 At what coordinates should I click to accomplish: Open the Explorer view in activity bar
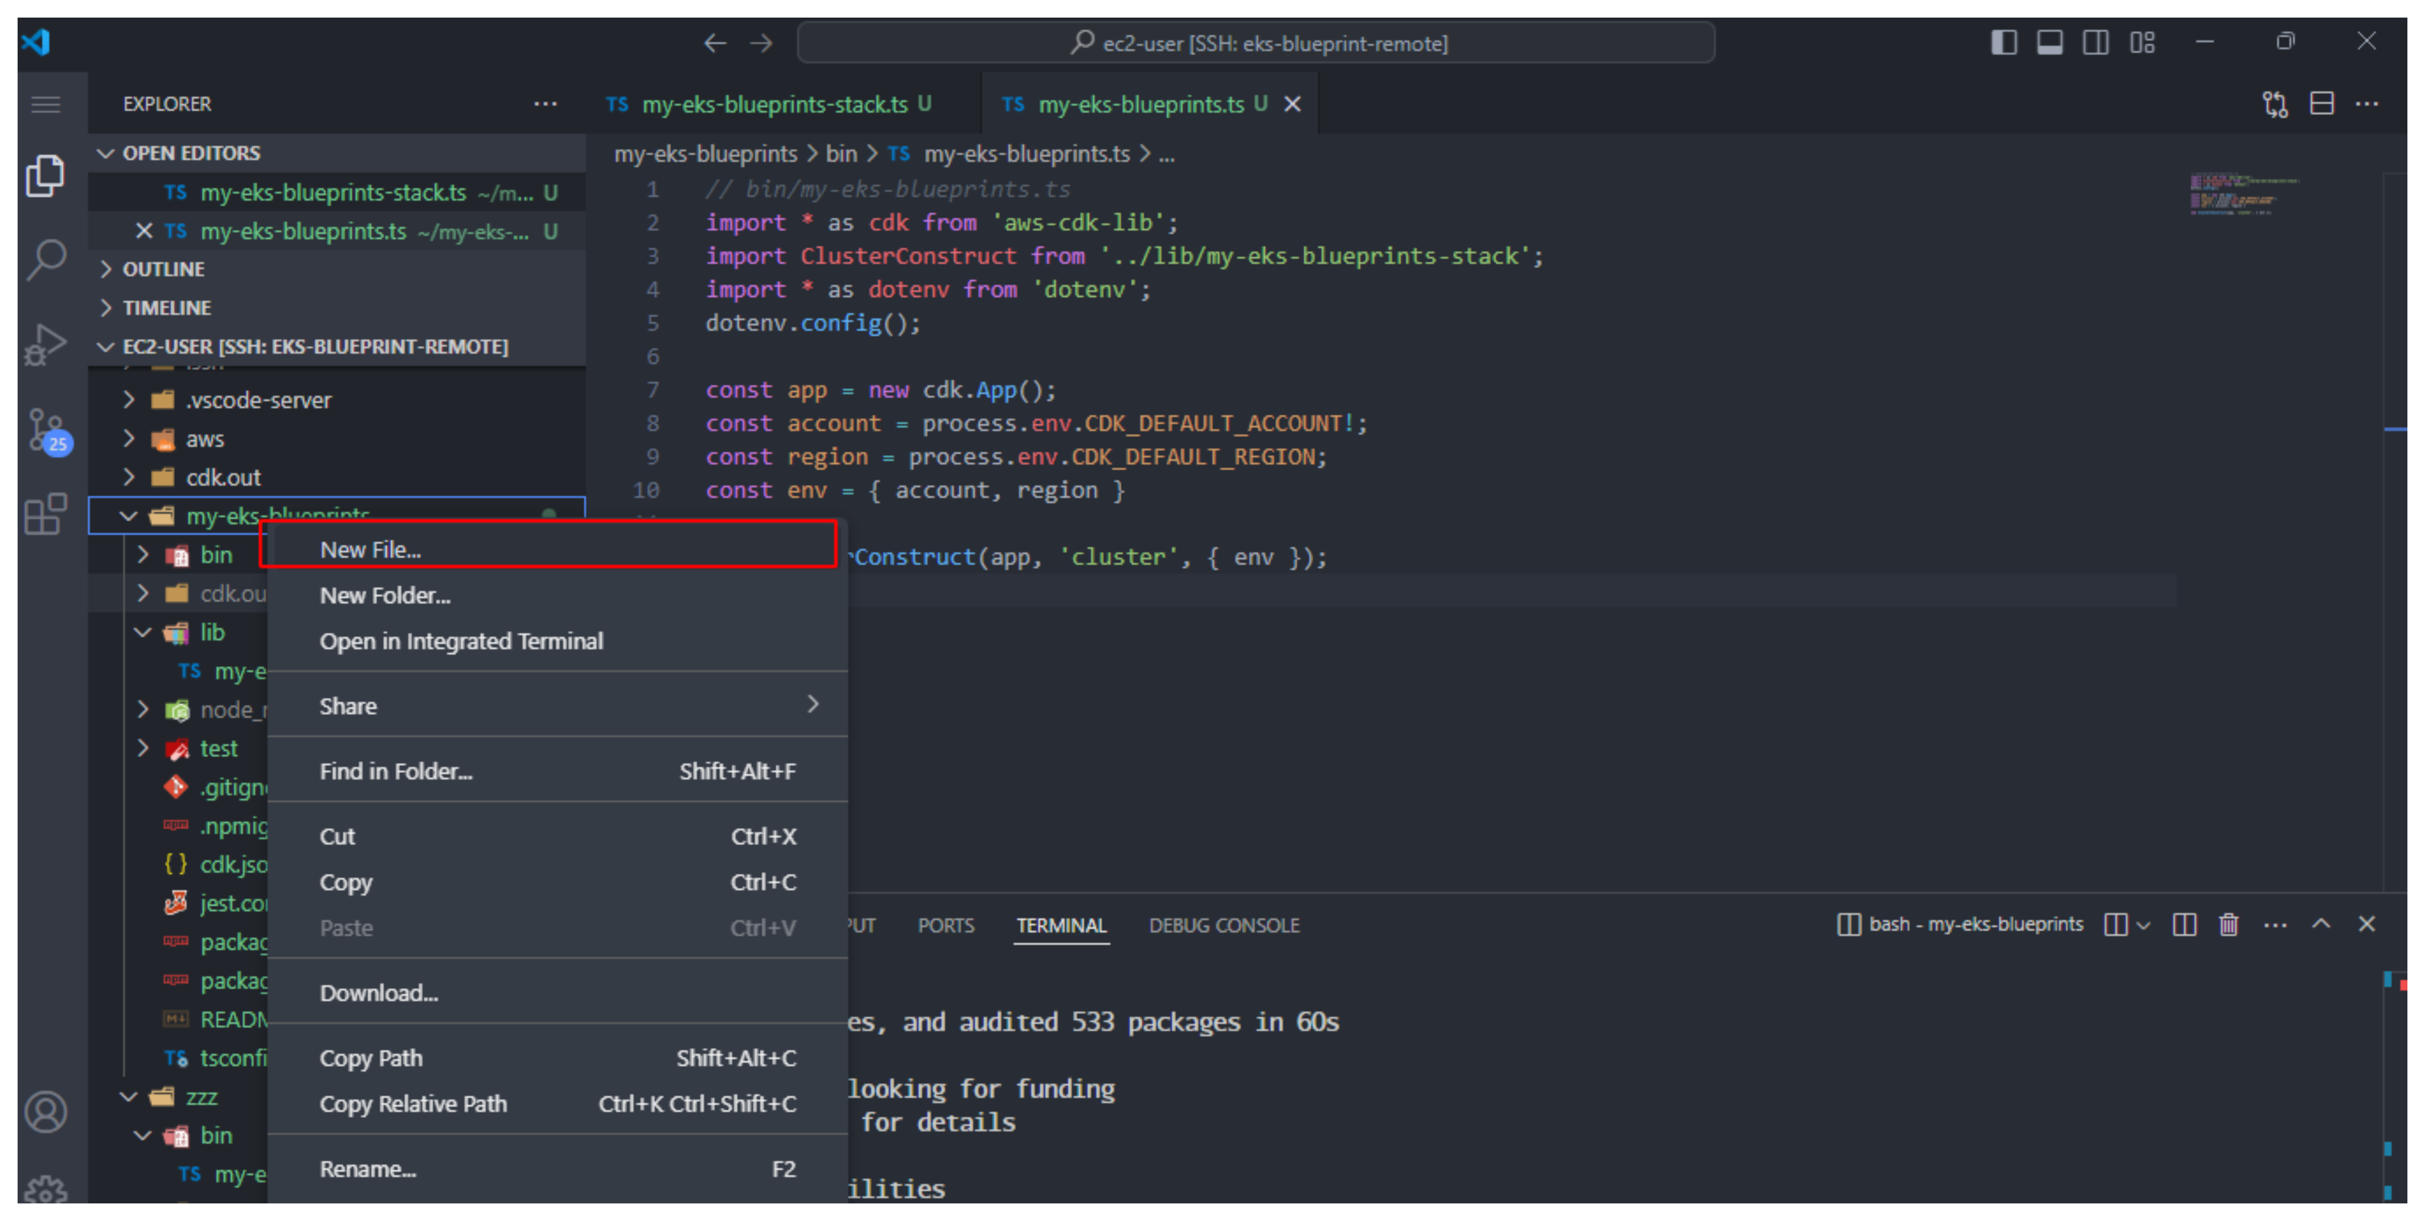pos(45,176)
